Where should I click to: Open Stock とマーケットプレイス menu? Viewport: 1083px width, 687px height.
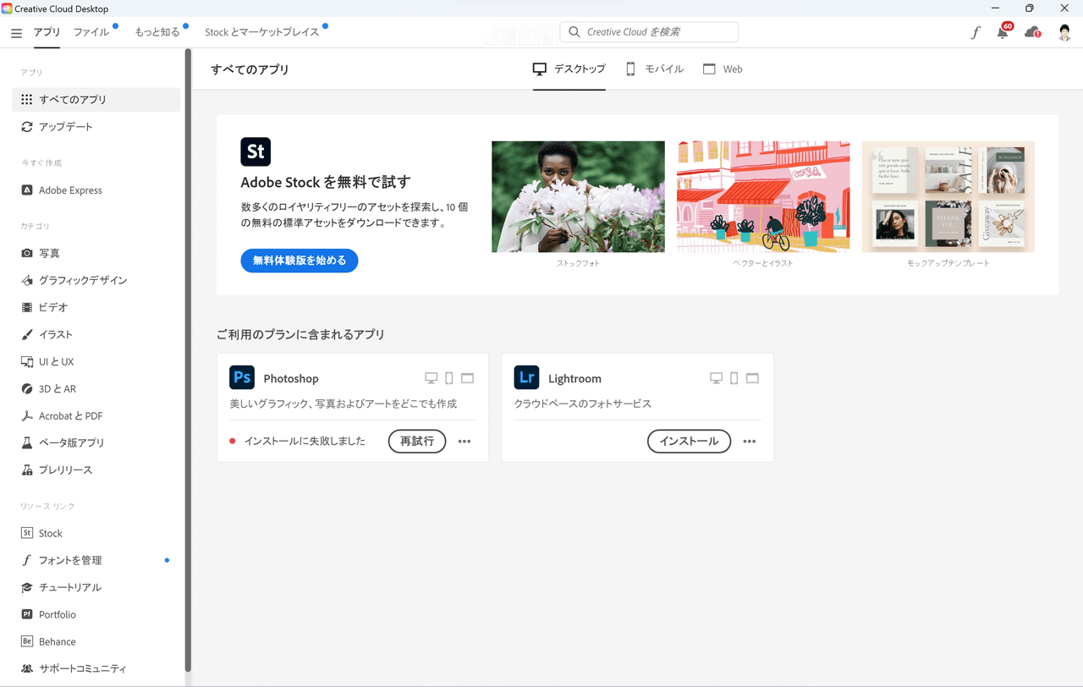click(x=261, y=32)
